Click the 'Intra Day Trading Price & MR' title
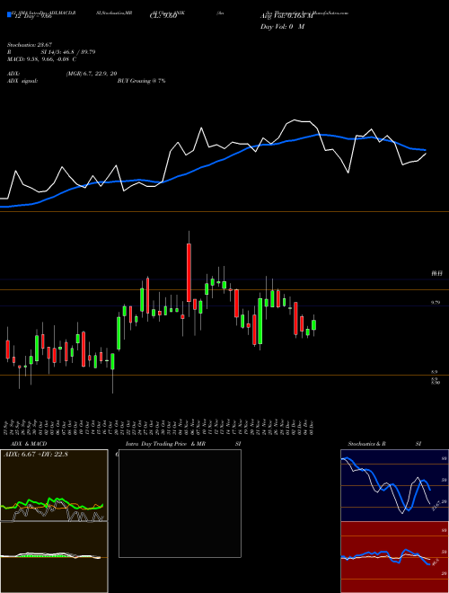The height and width of the screenshot is (593, 449). [x=166, y=444]
